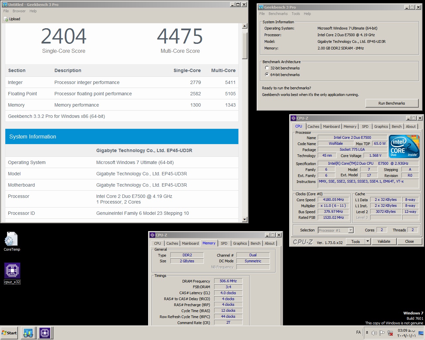The height and width of the screenshot is (340, 425).
Task: Click network status tray icon
Action: 390,333
